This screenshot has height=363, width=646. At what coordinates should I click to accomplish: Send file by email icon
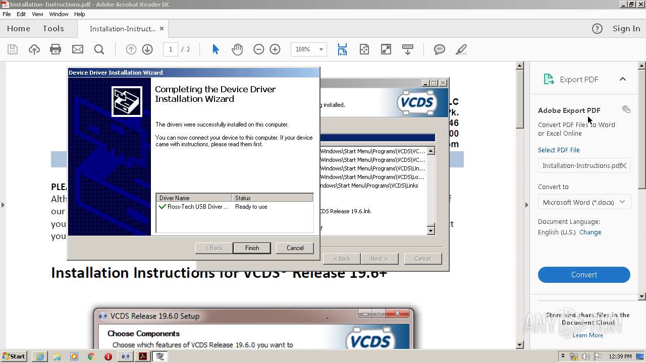[x=77, y=49]
